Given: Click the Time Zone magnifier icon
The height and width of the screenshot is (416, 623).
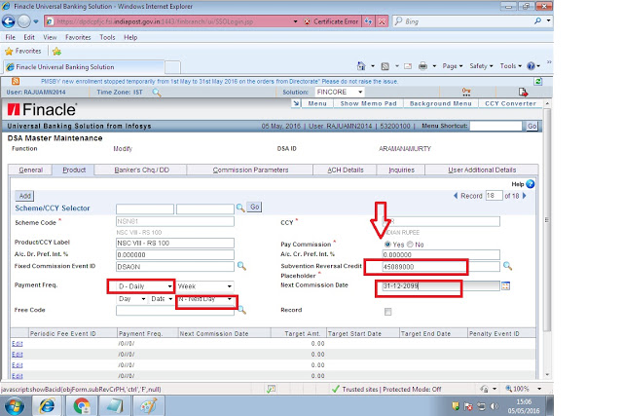Looking at the screenshot, I should [x=157, y=93].
